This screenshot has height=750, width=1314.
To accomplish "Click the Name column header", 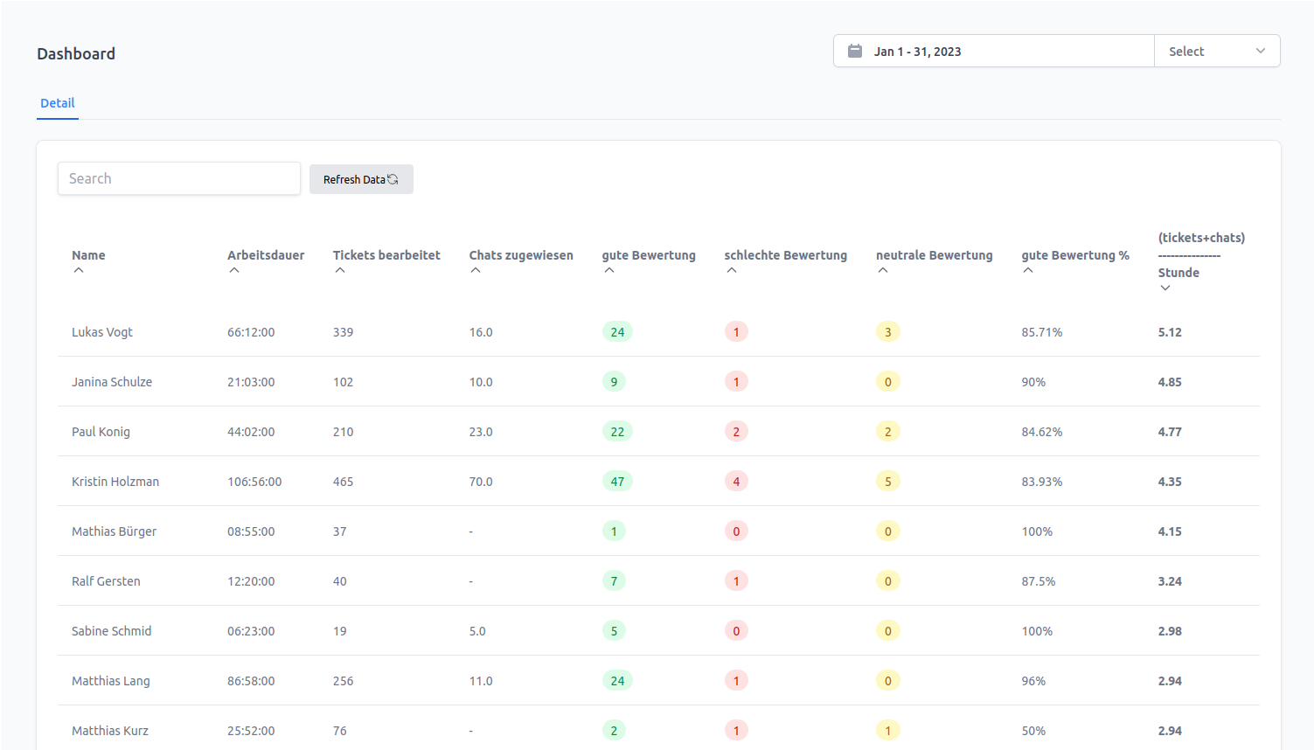I will tap(88, 255).
